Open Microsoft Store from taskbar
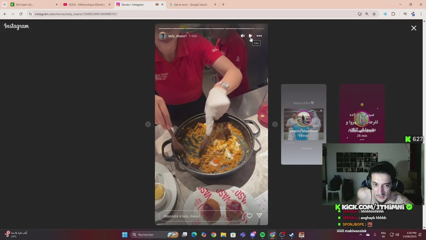Viewport: 426px width, 240px height. tap(233, 235)
